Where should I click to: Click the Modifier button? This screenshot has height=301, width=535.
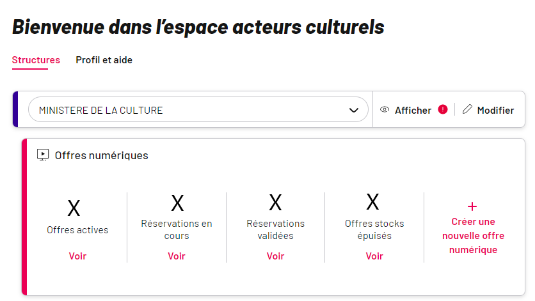488,110
